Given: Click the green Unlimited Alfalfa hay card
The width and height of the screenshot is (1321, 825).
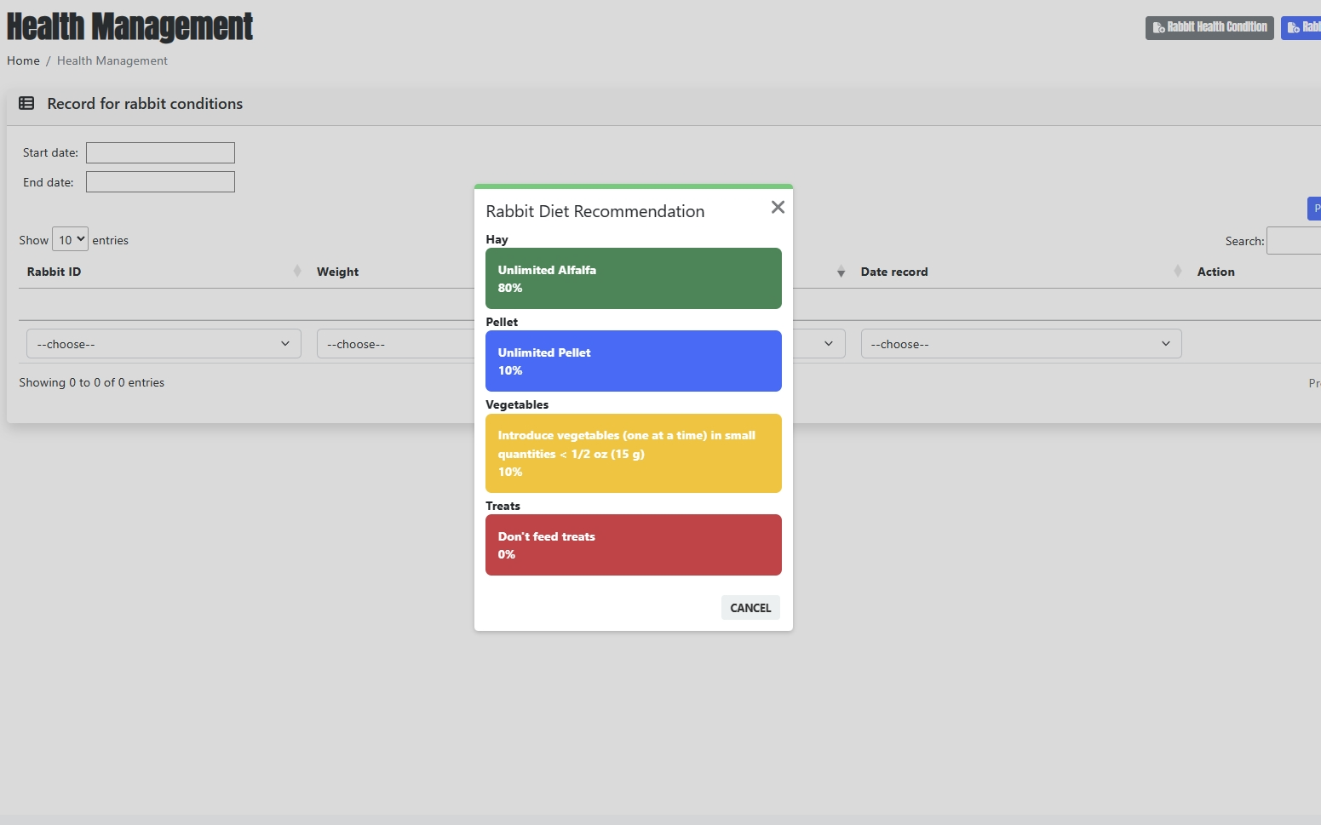Looking at the screenshot, I should 633,278.
